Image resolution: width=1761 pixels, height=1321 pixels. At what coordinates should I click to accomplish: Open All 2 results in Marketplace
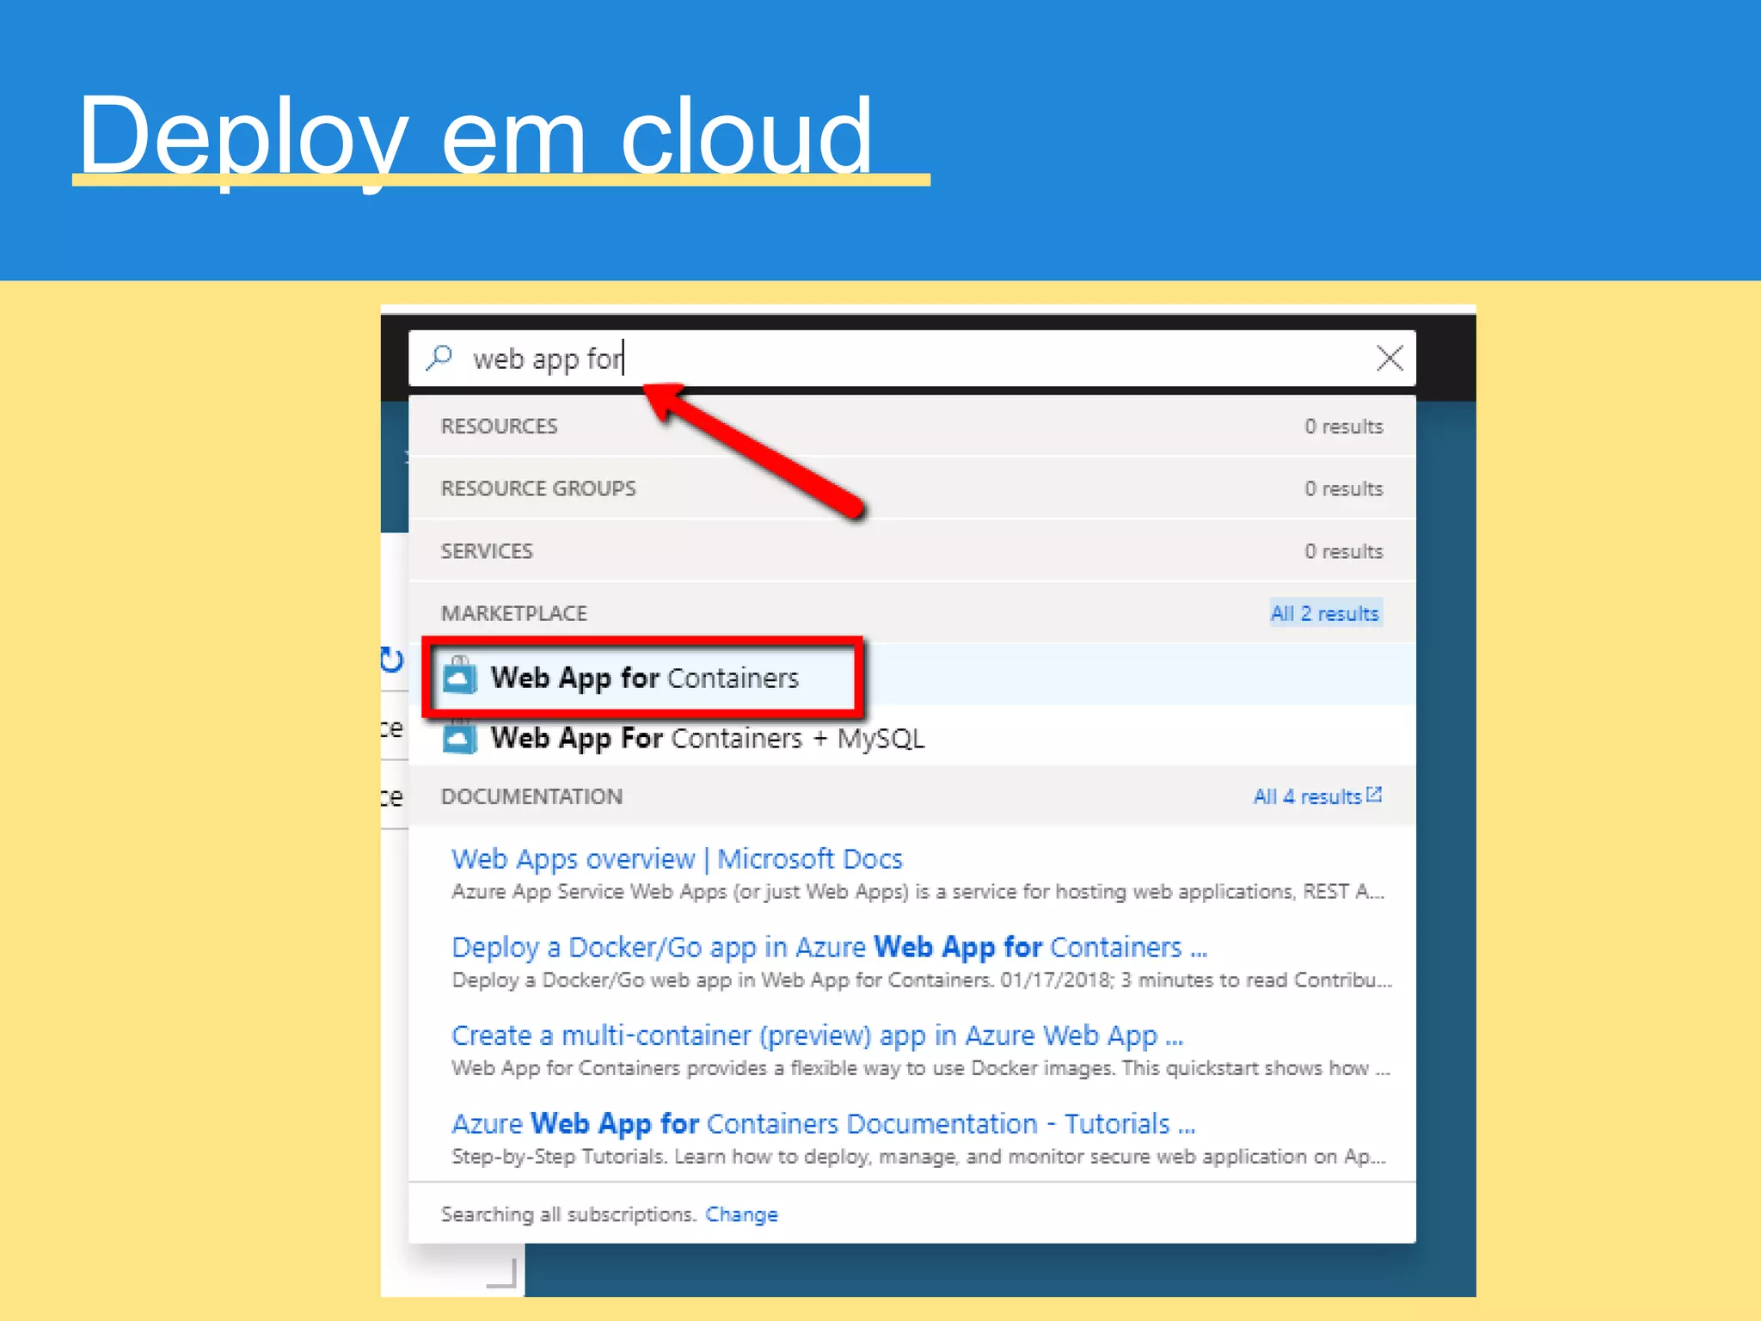1324,613
